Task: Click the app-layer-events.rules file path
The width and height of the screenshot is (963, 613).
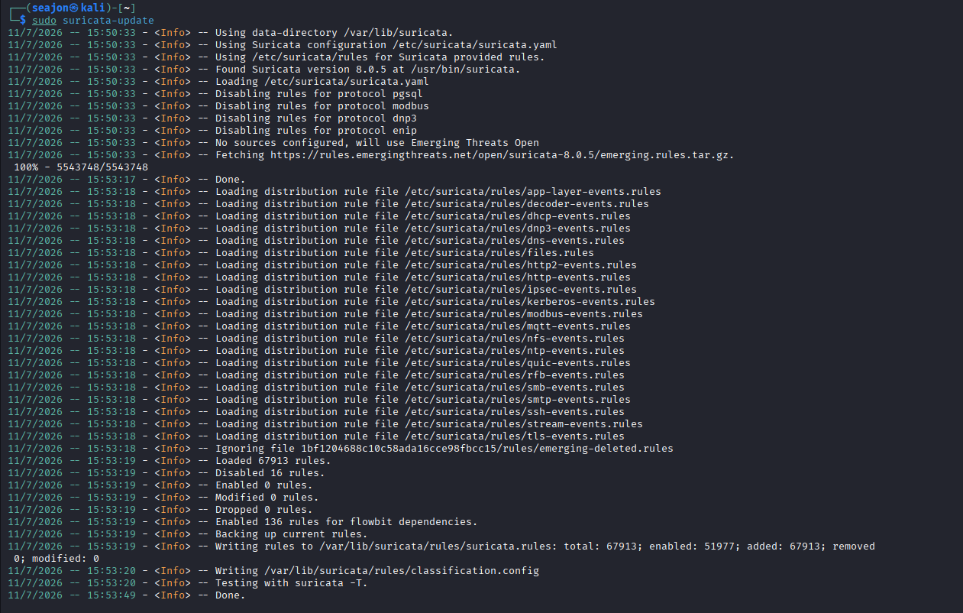Action: coord(533,191)
